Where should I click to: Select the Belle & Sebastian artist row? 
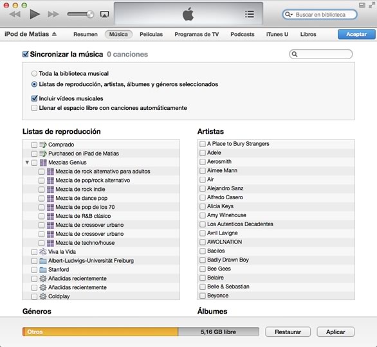(x=276, y=287)
